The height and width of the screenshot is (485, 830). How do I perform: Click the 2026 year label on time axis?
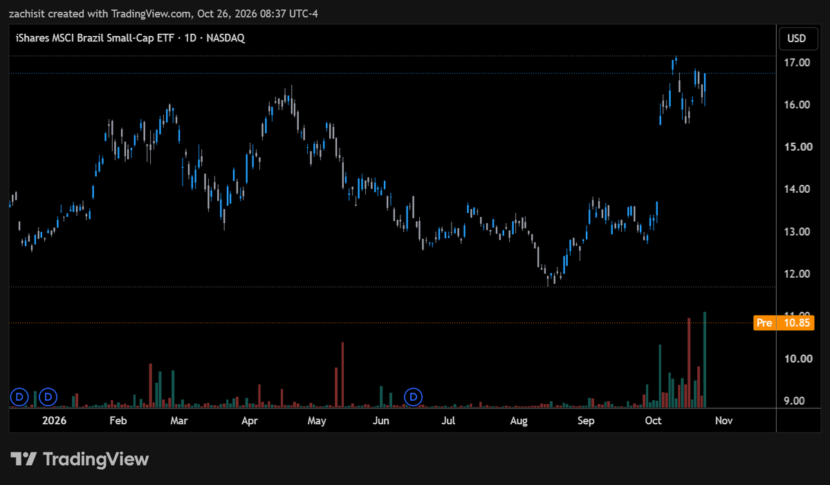[x=54, y=420]
